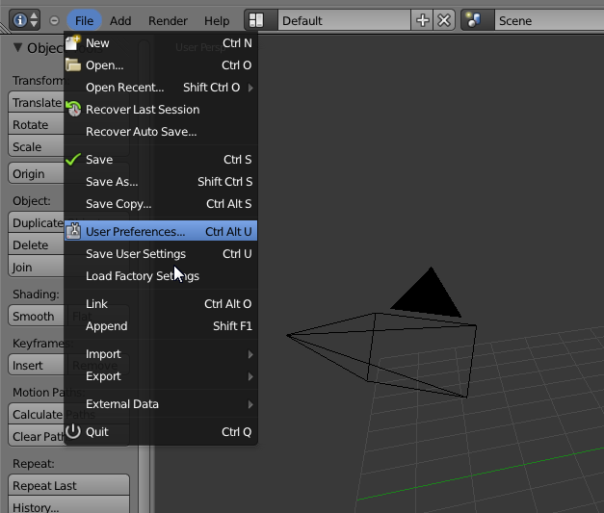Open the scene browse icon

[x=478, y=20]
